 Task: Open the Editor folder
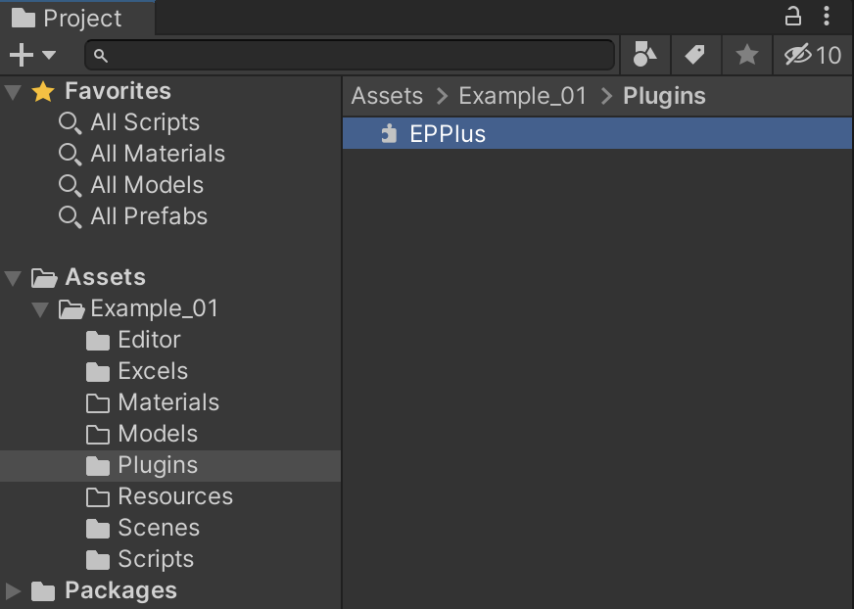(149, 340)
